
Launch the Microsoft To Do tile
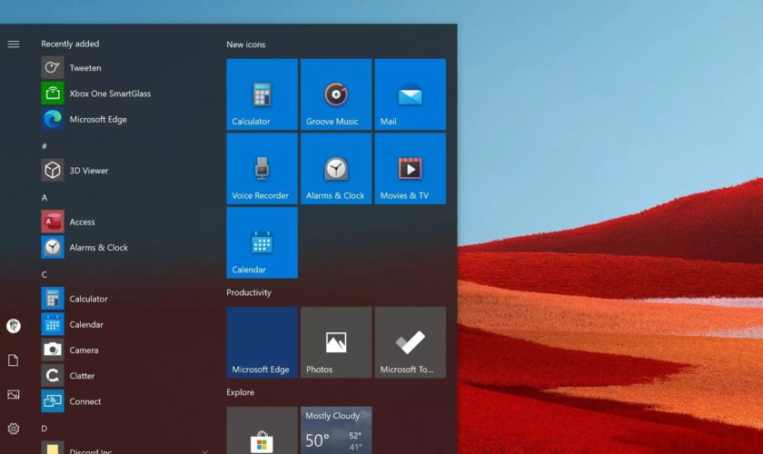click(x=411, y=342)
